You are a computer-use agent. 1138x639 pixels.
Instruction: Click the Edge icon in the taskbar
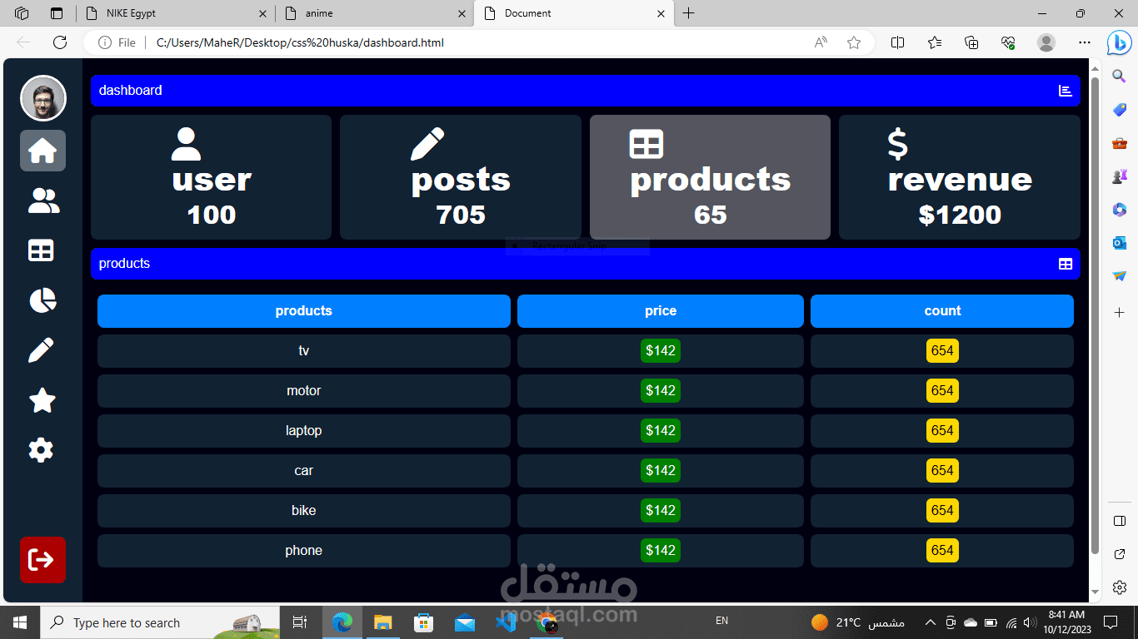(x=342, y=622)
